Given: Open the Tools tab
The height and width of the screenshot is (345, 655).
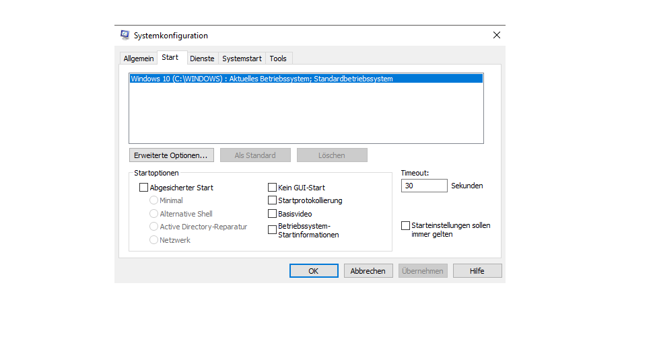Looking at the screenshot, I should (x=278, y=59).
